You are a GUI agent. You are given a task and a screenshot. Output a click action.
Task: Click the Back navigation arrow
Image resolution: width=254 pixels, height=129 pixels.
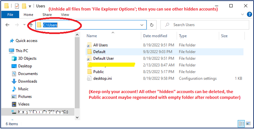(7, 25)
